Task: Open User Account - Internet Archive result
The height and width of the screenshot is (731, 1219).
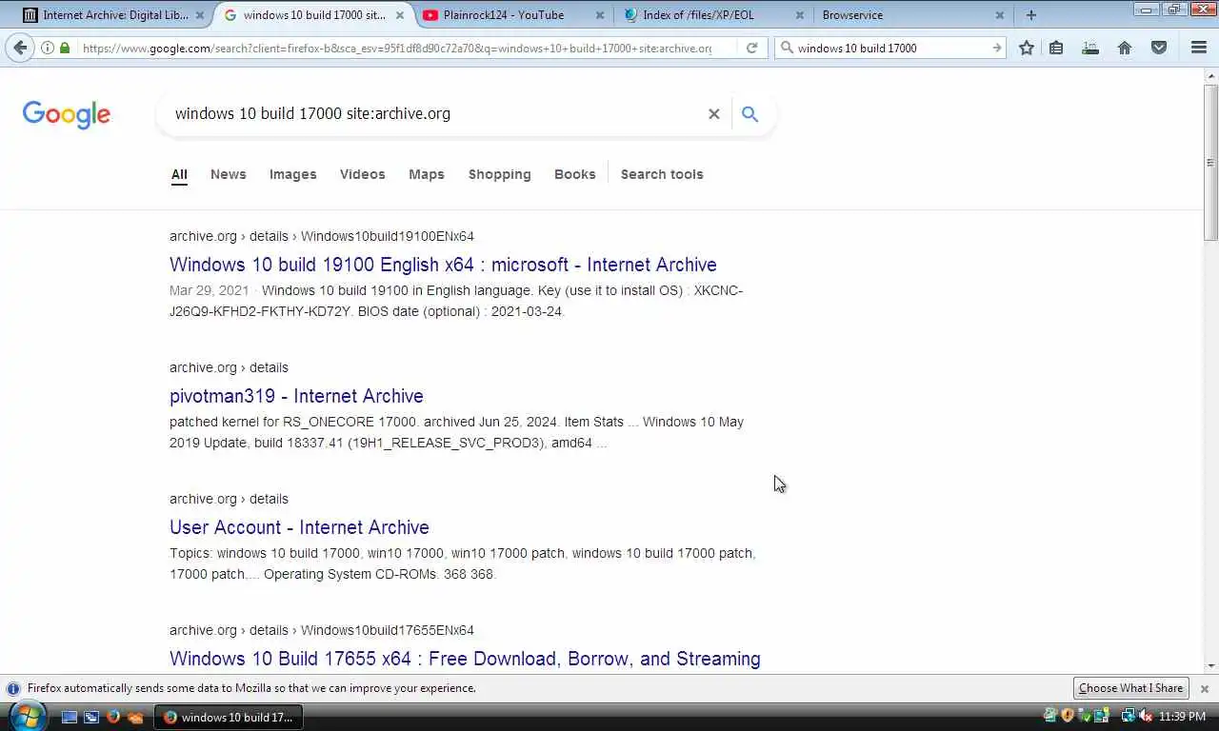Action: pos(299,527)
